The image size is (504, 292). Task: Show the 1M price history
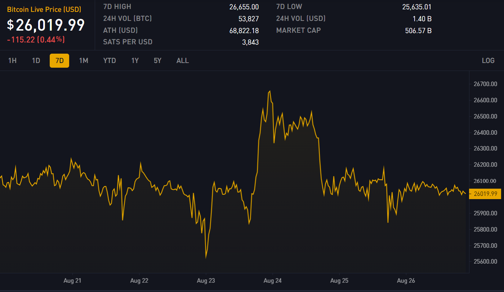click(84, 60)
